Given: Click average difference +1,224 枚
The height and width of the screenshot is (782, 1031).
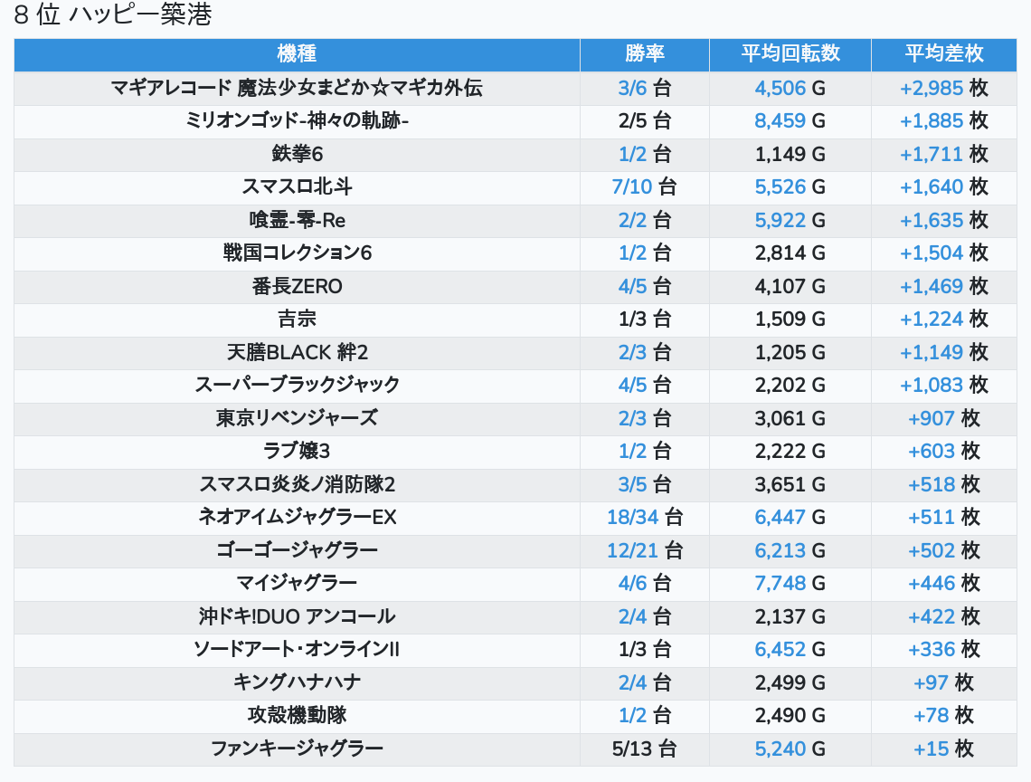Looking at the screenshot, I should pos(943,319).
